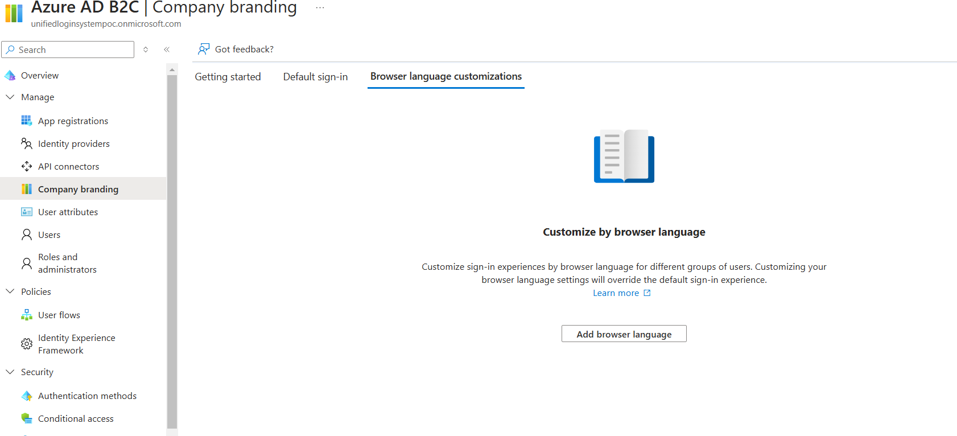Open the ellipsis more options menu

click(x=320, y=8)
